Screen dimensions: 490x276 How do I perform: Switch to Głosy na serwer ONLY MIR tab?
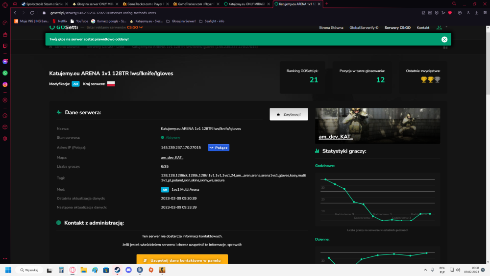95,4
